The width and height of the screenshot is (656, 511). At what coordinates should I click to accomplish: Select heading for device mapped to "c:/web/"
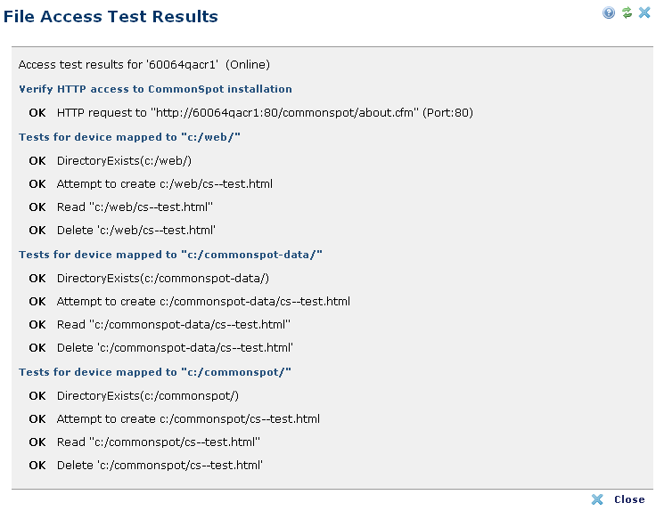coord(130,137)
